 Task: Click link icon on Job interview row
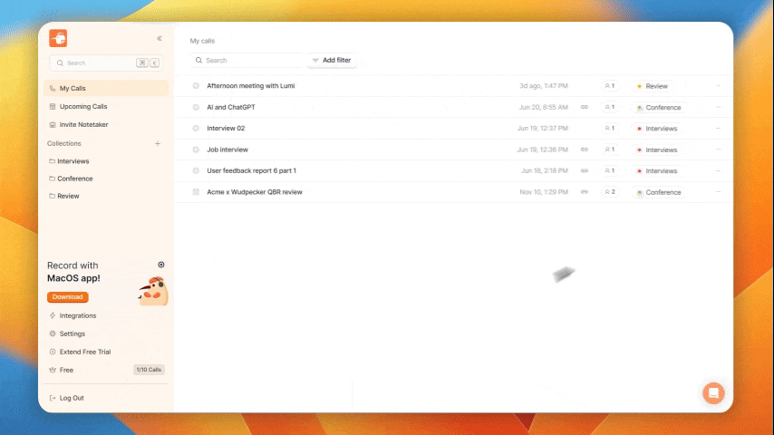[585, 150]
